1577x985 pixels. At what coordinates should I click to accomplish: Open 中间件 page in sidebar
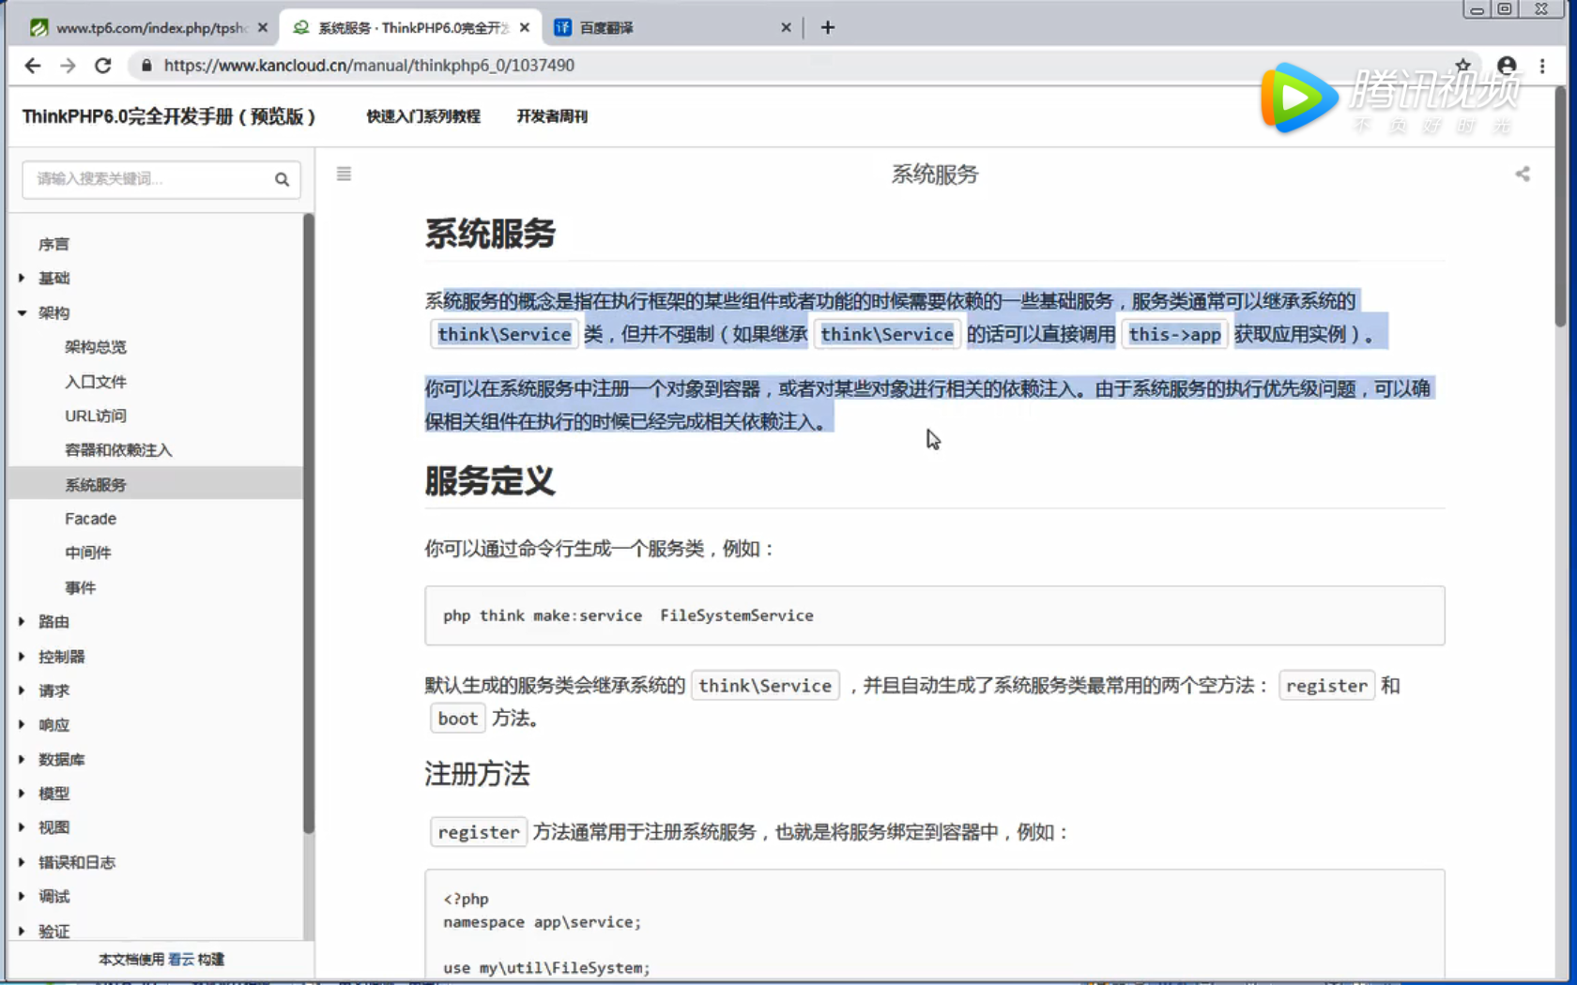click(x=88, y=553)
